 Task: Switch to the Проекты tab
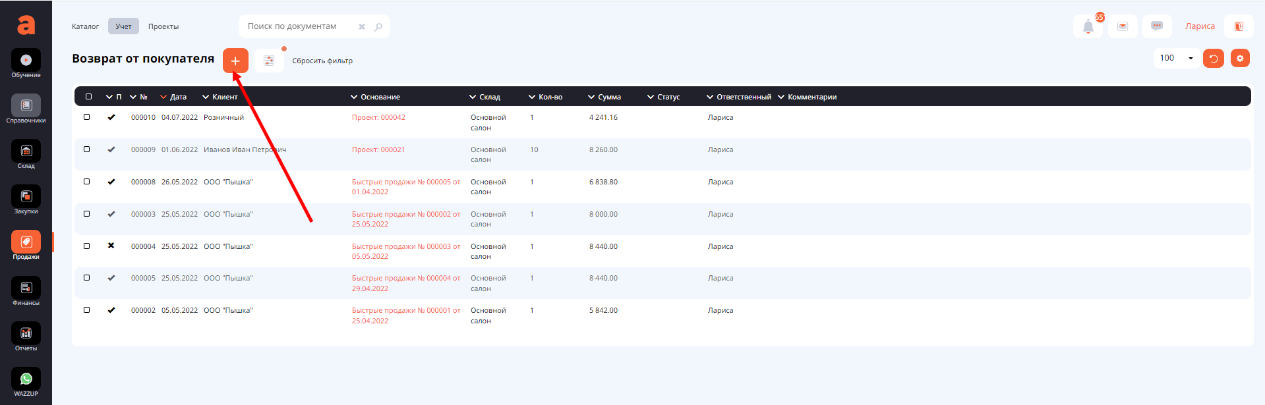163,27
